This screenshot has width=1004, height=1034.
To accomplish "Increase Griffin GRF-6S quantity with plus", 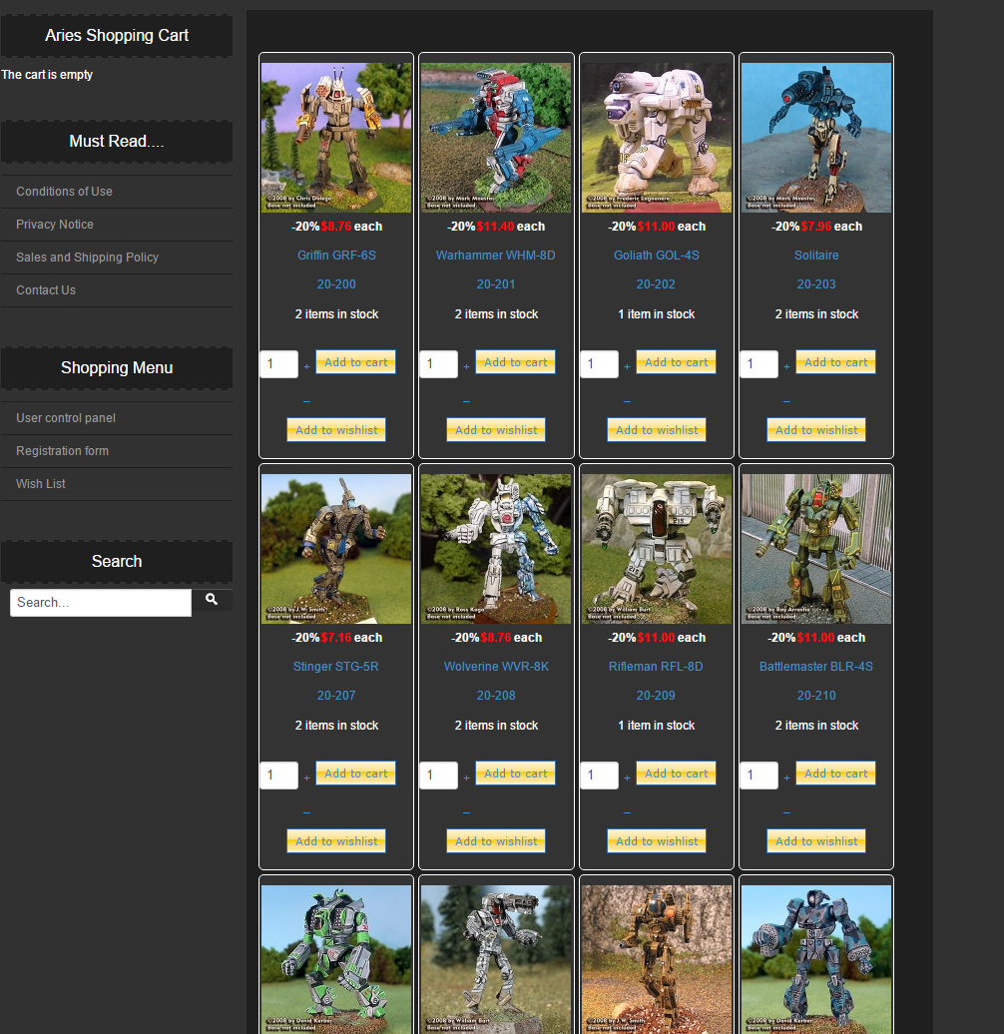I will [x=306, y=366].
